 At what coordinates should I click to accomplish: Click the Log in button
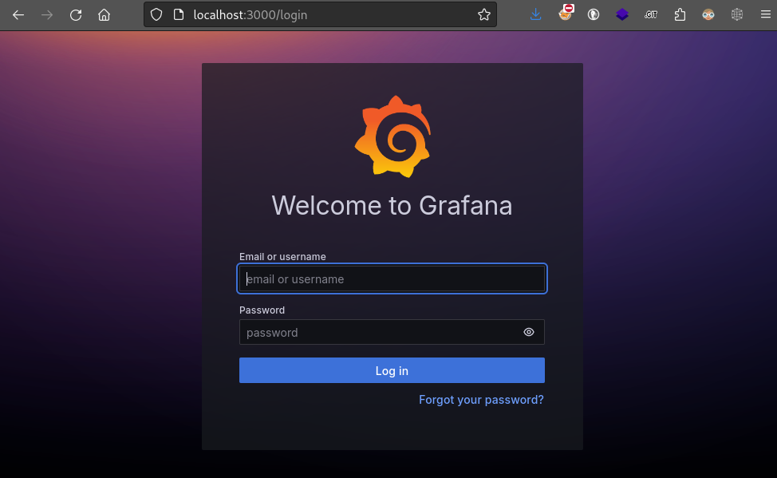(x=392, y=370)
